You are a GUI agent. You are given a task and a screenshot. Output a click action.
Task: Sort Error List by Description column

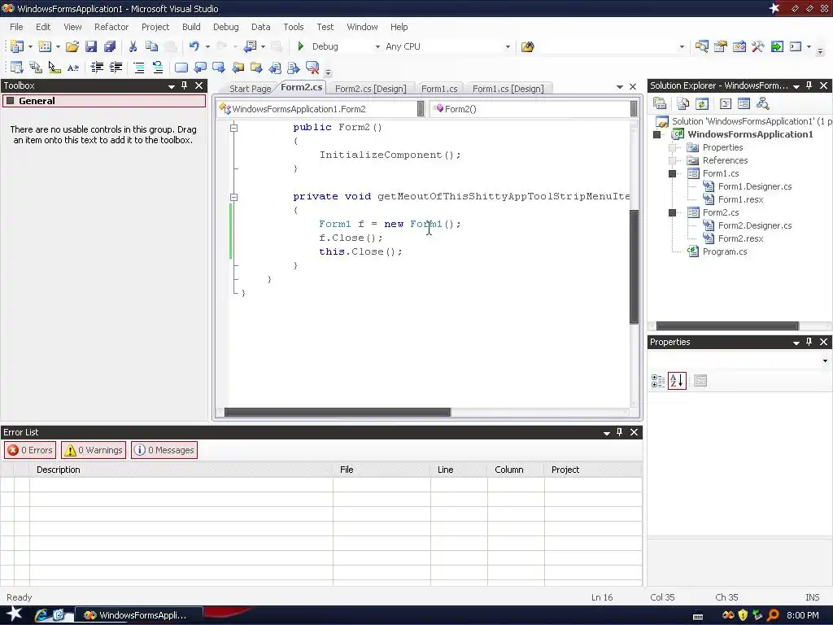[181, 470]
